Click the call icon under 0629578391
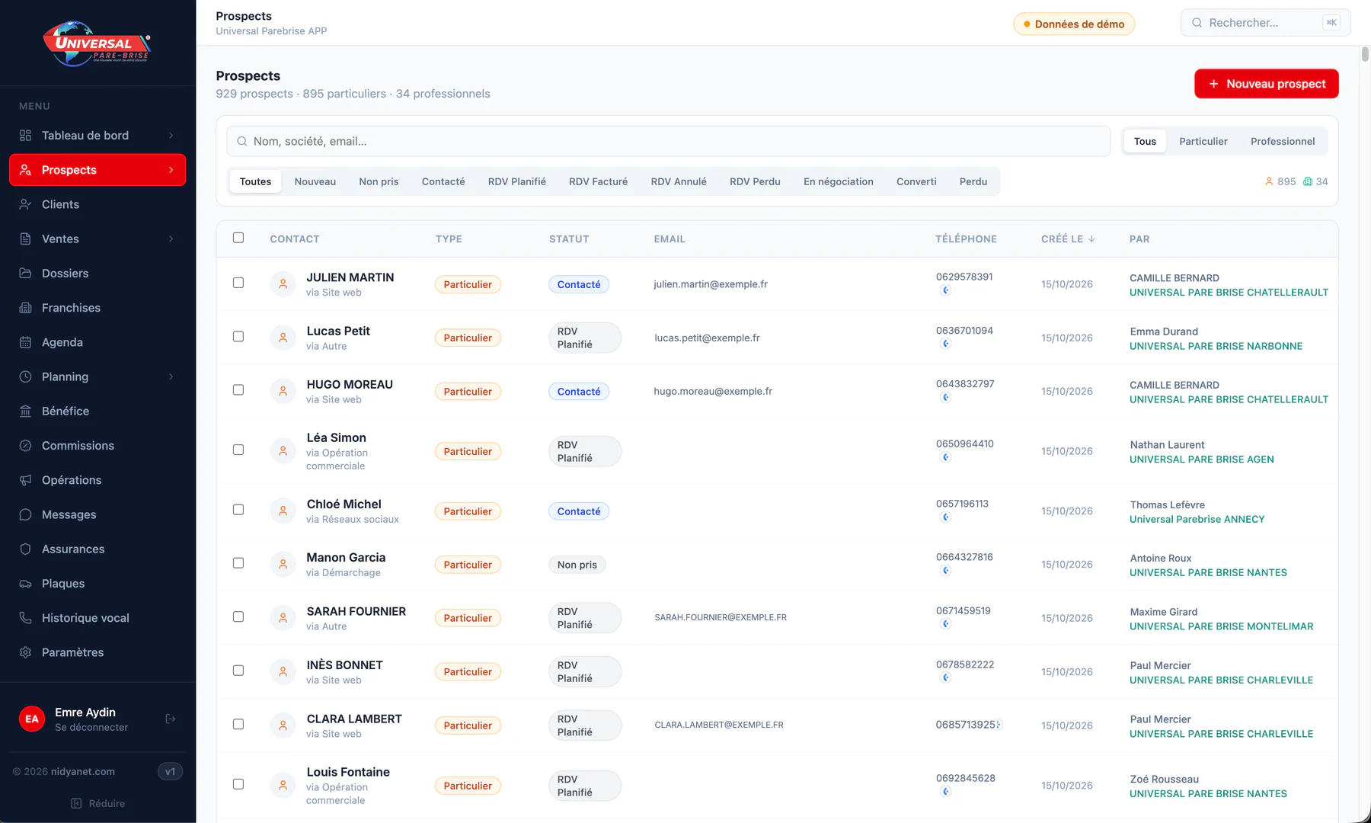1371x823 pixels. (x=946, y=290)
